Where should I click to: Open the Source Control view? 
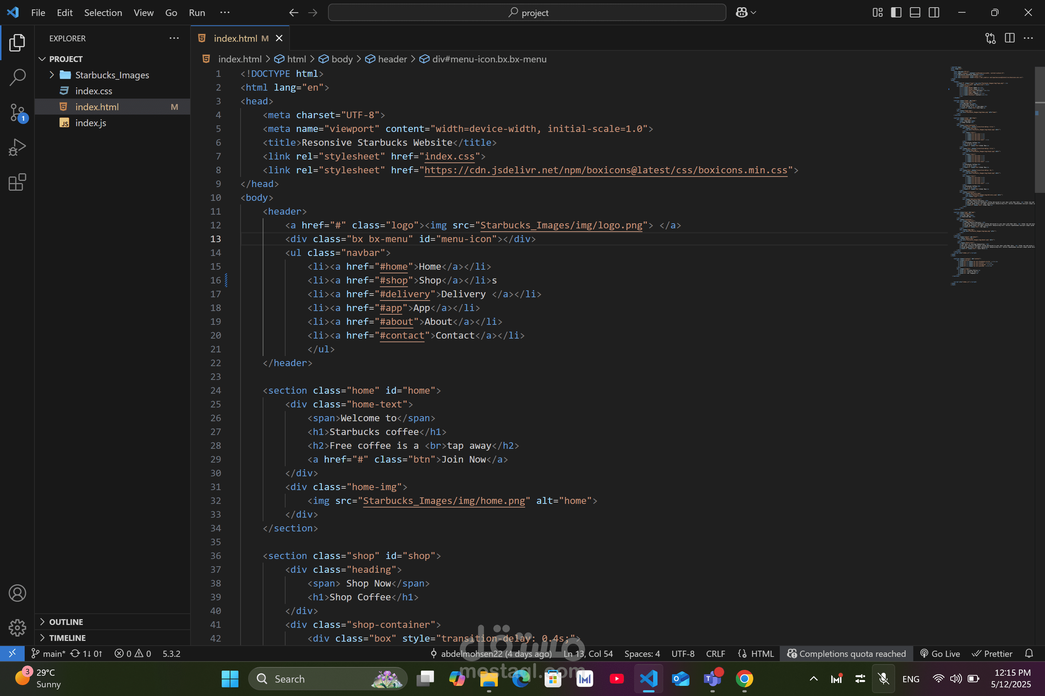(17, 113)
